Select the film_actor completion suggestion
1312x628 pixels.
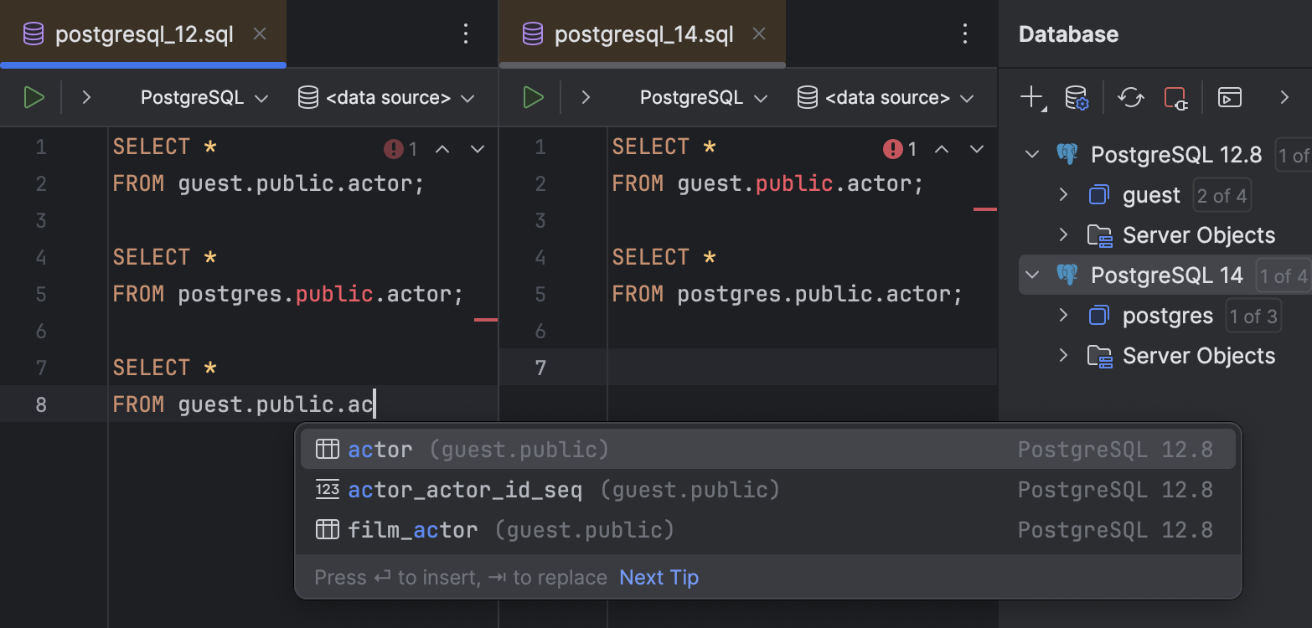[411, 529]
